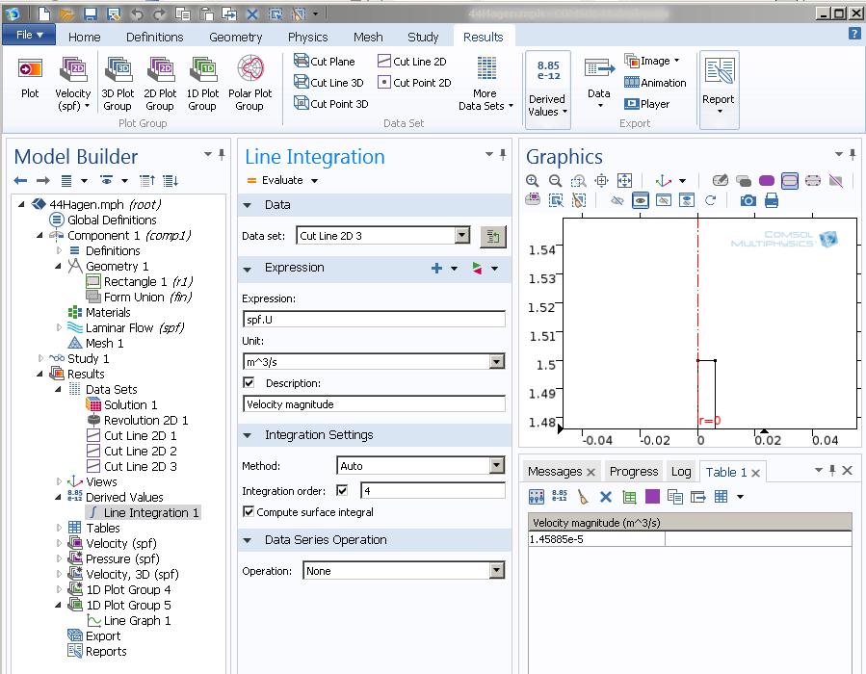866x674 pixels.
Task: Switch to the Physics ribbon tab
Action: pos(307,37)
